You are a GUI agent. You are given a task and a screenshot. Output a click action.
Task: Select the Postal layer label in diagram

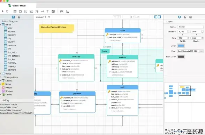(x=105, y=51)
